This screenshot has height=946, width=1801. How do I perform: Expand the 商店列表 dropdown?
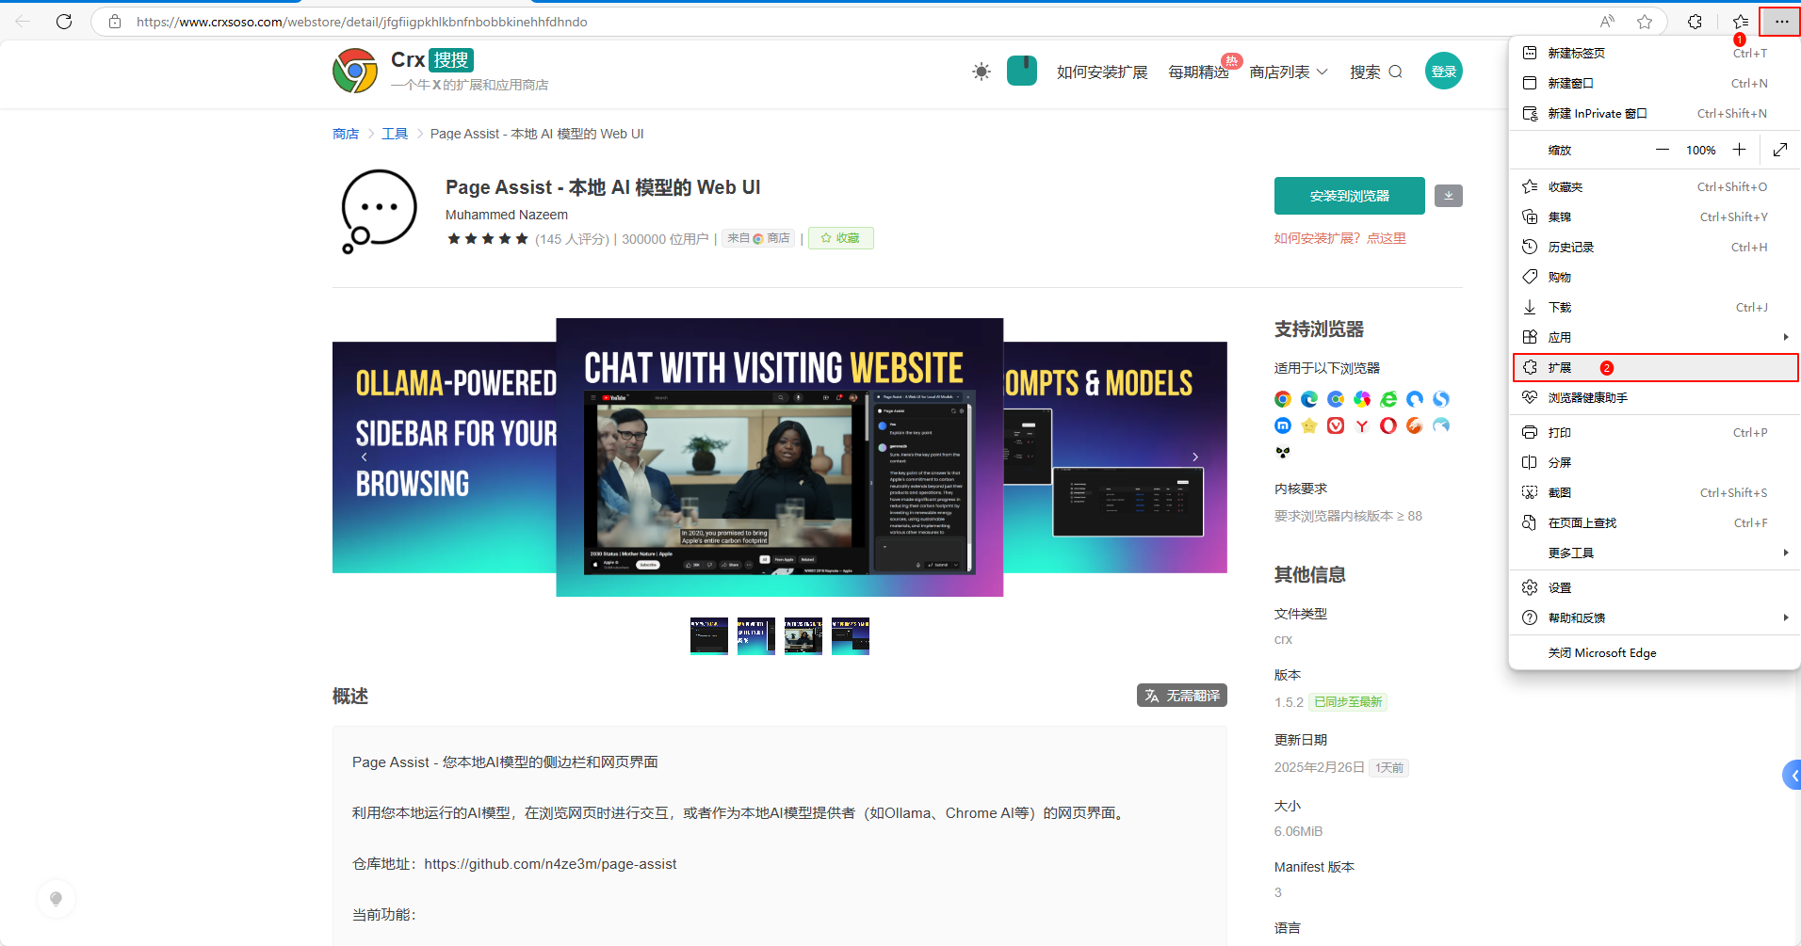coord(1288,72)
